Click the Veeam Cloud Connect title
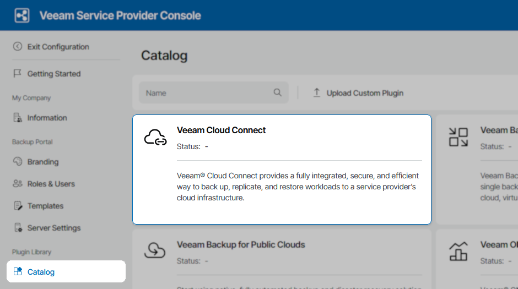 tap(221, 130)
